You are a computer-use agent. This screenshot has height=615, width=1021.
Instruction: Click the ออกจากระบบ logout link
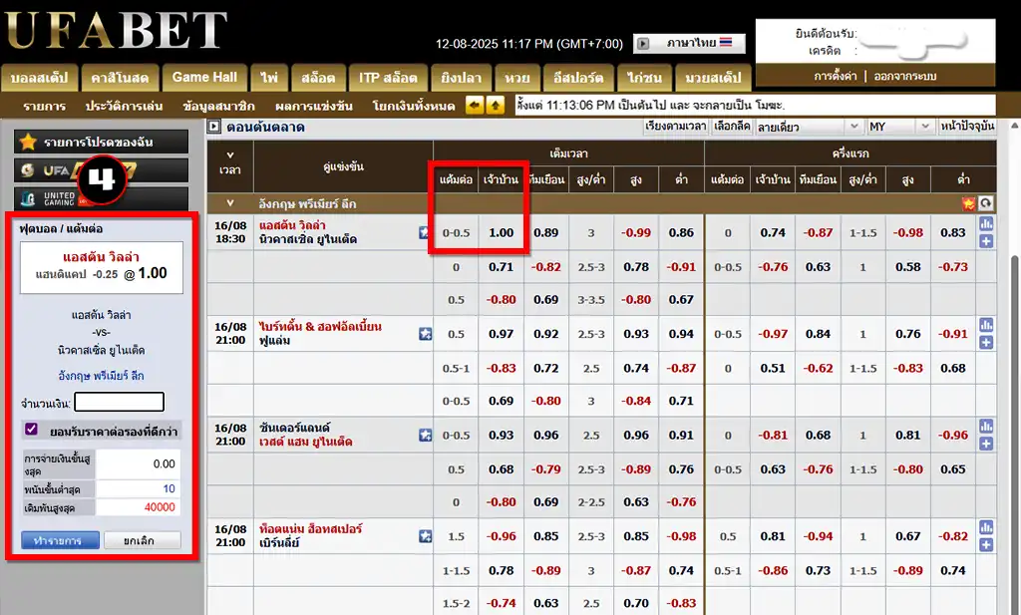(905, 76)
